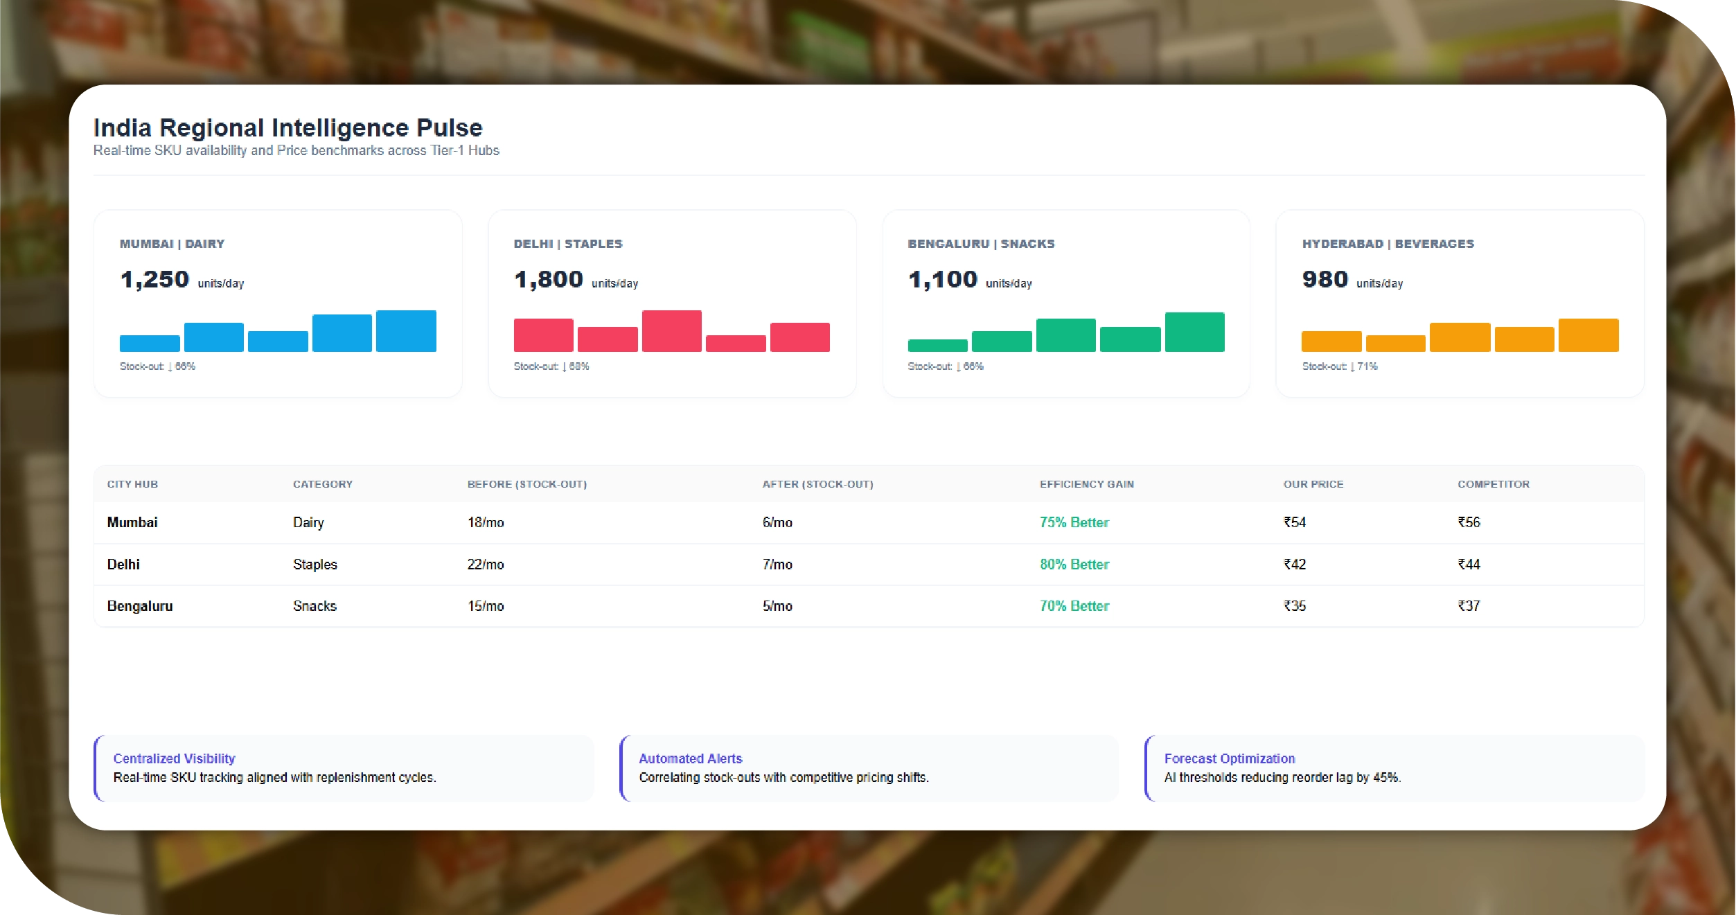This screenshot has height=915, width=1736.
Task: Click the last green bar in Bengaluru's chart
Action: point(1195,334)
